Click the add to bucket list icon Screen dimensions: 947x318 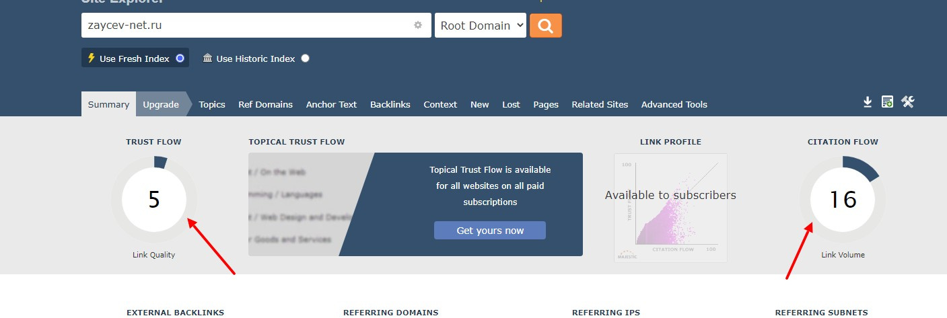click(888, 102)
